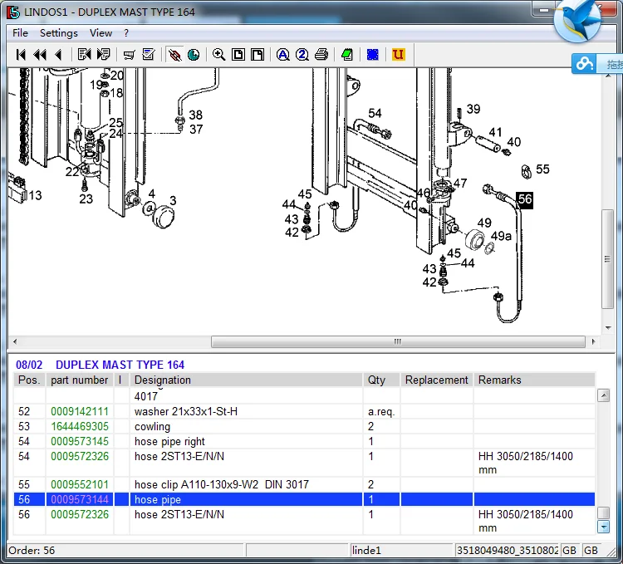Screen dimensions: 623x564
Task: Click the orange 'U' icon
Action: click(398, 55)
